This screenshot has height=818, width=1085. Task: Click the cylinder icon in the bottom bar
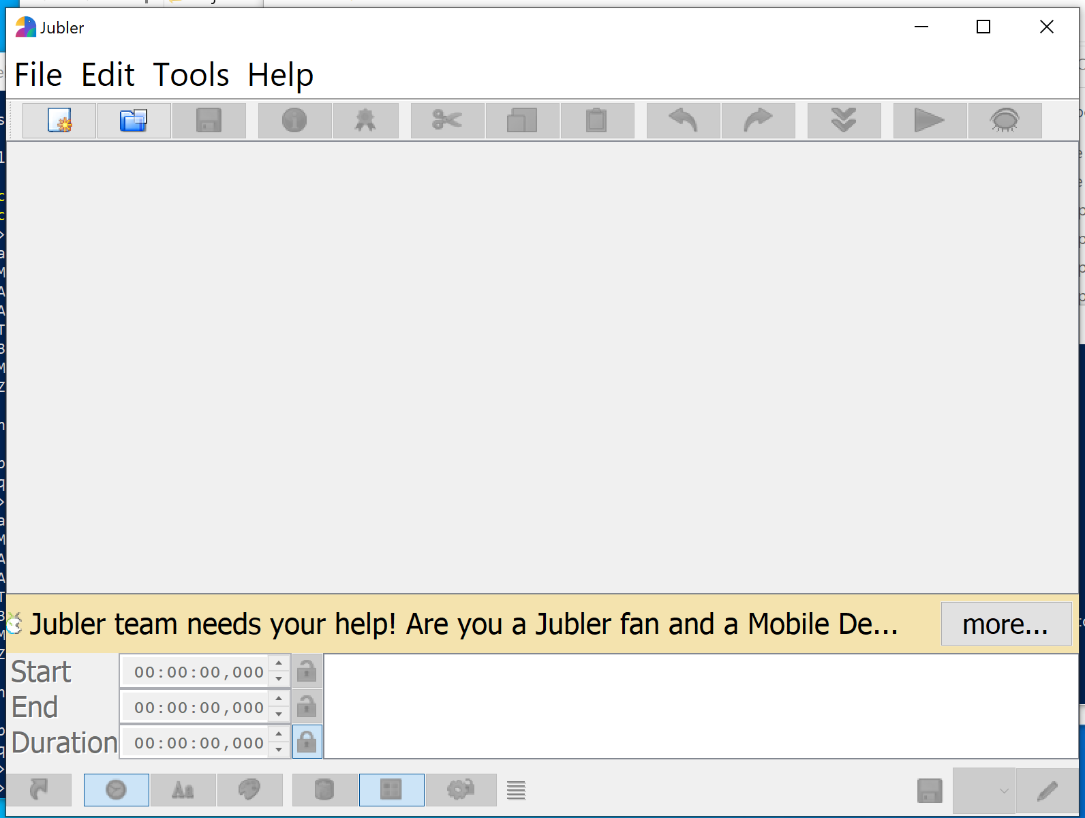point(324,790)
